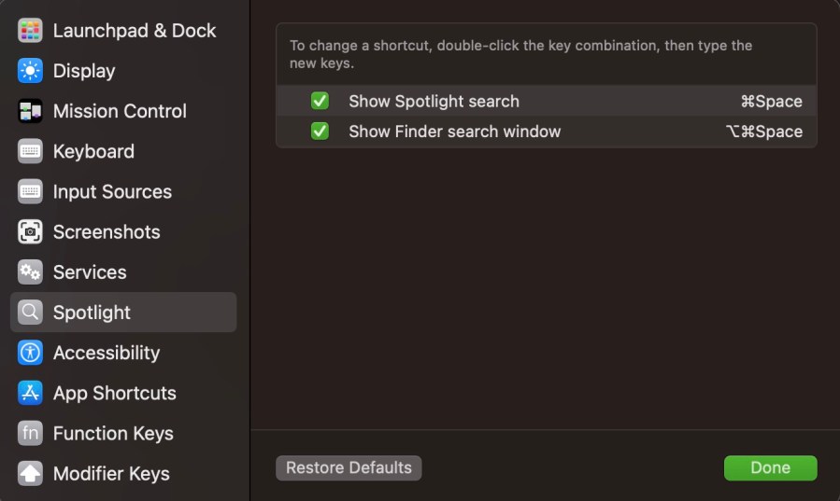This screenshot has width=840, height=501.
Task: Click the Restore Defaults button
Action: [x=349, y=467]
